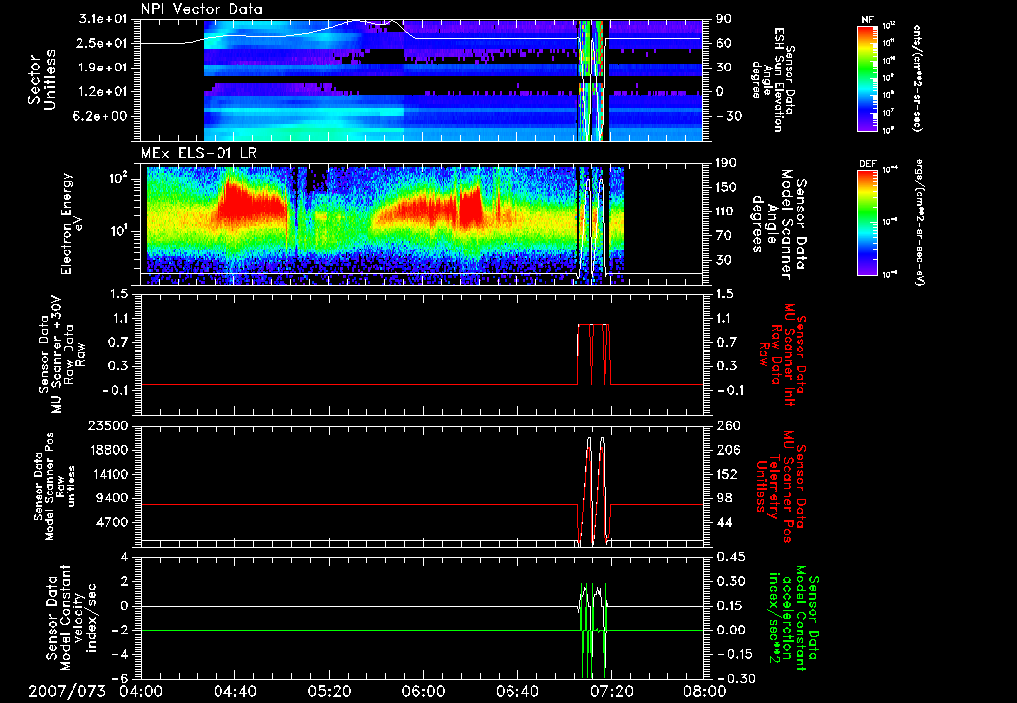
Task: Click the 4700 scanner position tick
Action: [111, 522]
